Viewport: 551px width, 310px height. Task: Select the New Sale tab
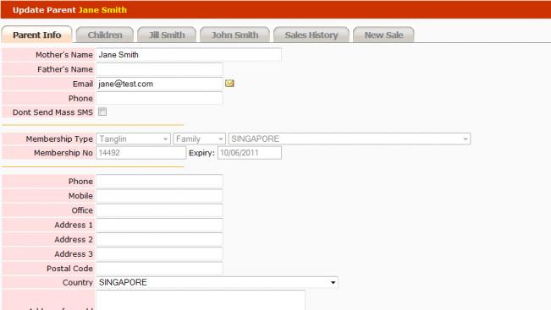tap(383, 35)
